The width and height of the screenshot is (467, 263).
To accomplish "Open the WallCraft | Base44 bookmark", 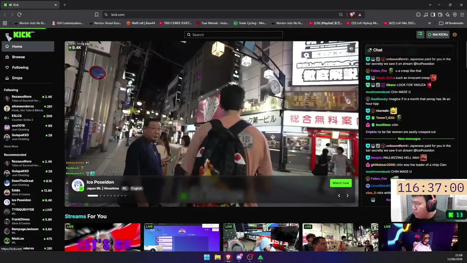I will pos(141,23).
